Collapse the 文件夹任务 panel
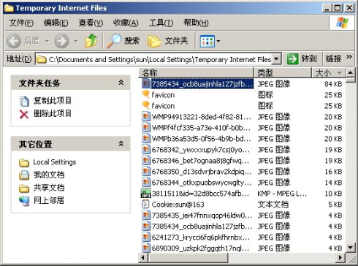Image resolution: width=358 pixels, height=266 pixels. 121,83
